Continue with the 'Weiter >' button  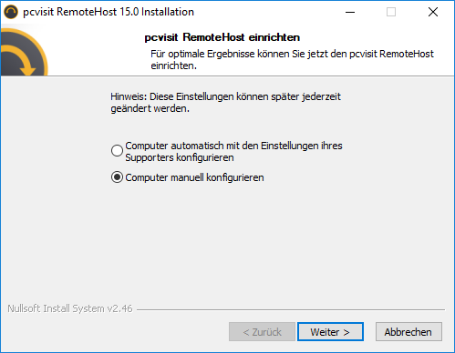click(x=330, y=332)
